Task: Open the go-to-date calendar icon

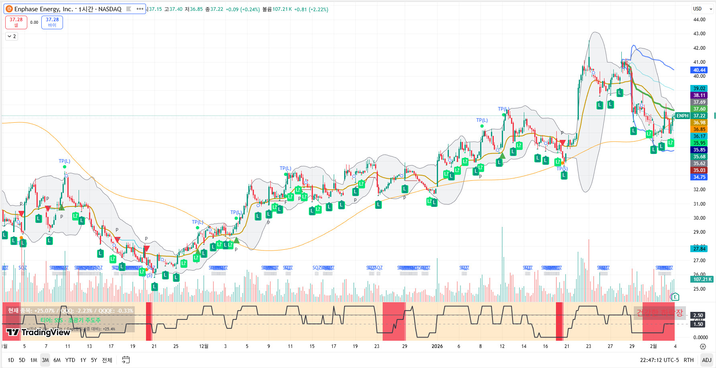Action: coord(126,360)
